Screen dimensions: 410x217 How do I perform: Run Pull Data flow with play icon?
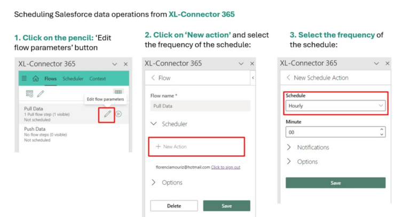tap(119, 114)
